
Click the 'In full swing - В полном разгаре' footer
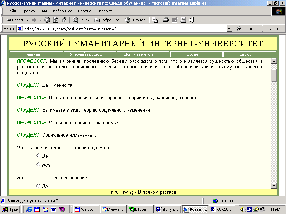click(143, 192)
